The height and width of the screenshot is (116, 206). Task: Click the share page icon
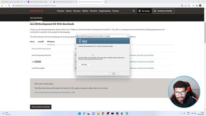pyautogui.click(x=186, y=6)
